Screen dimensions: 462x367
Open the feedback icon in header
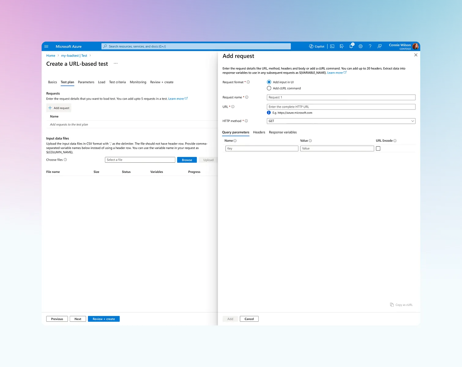point(380,46)
